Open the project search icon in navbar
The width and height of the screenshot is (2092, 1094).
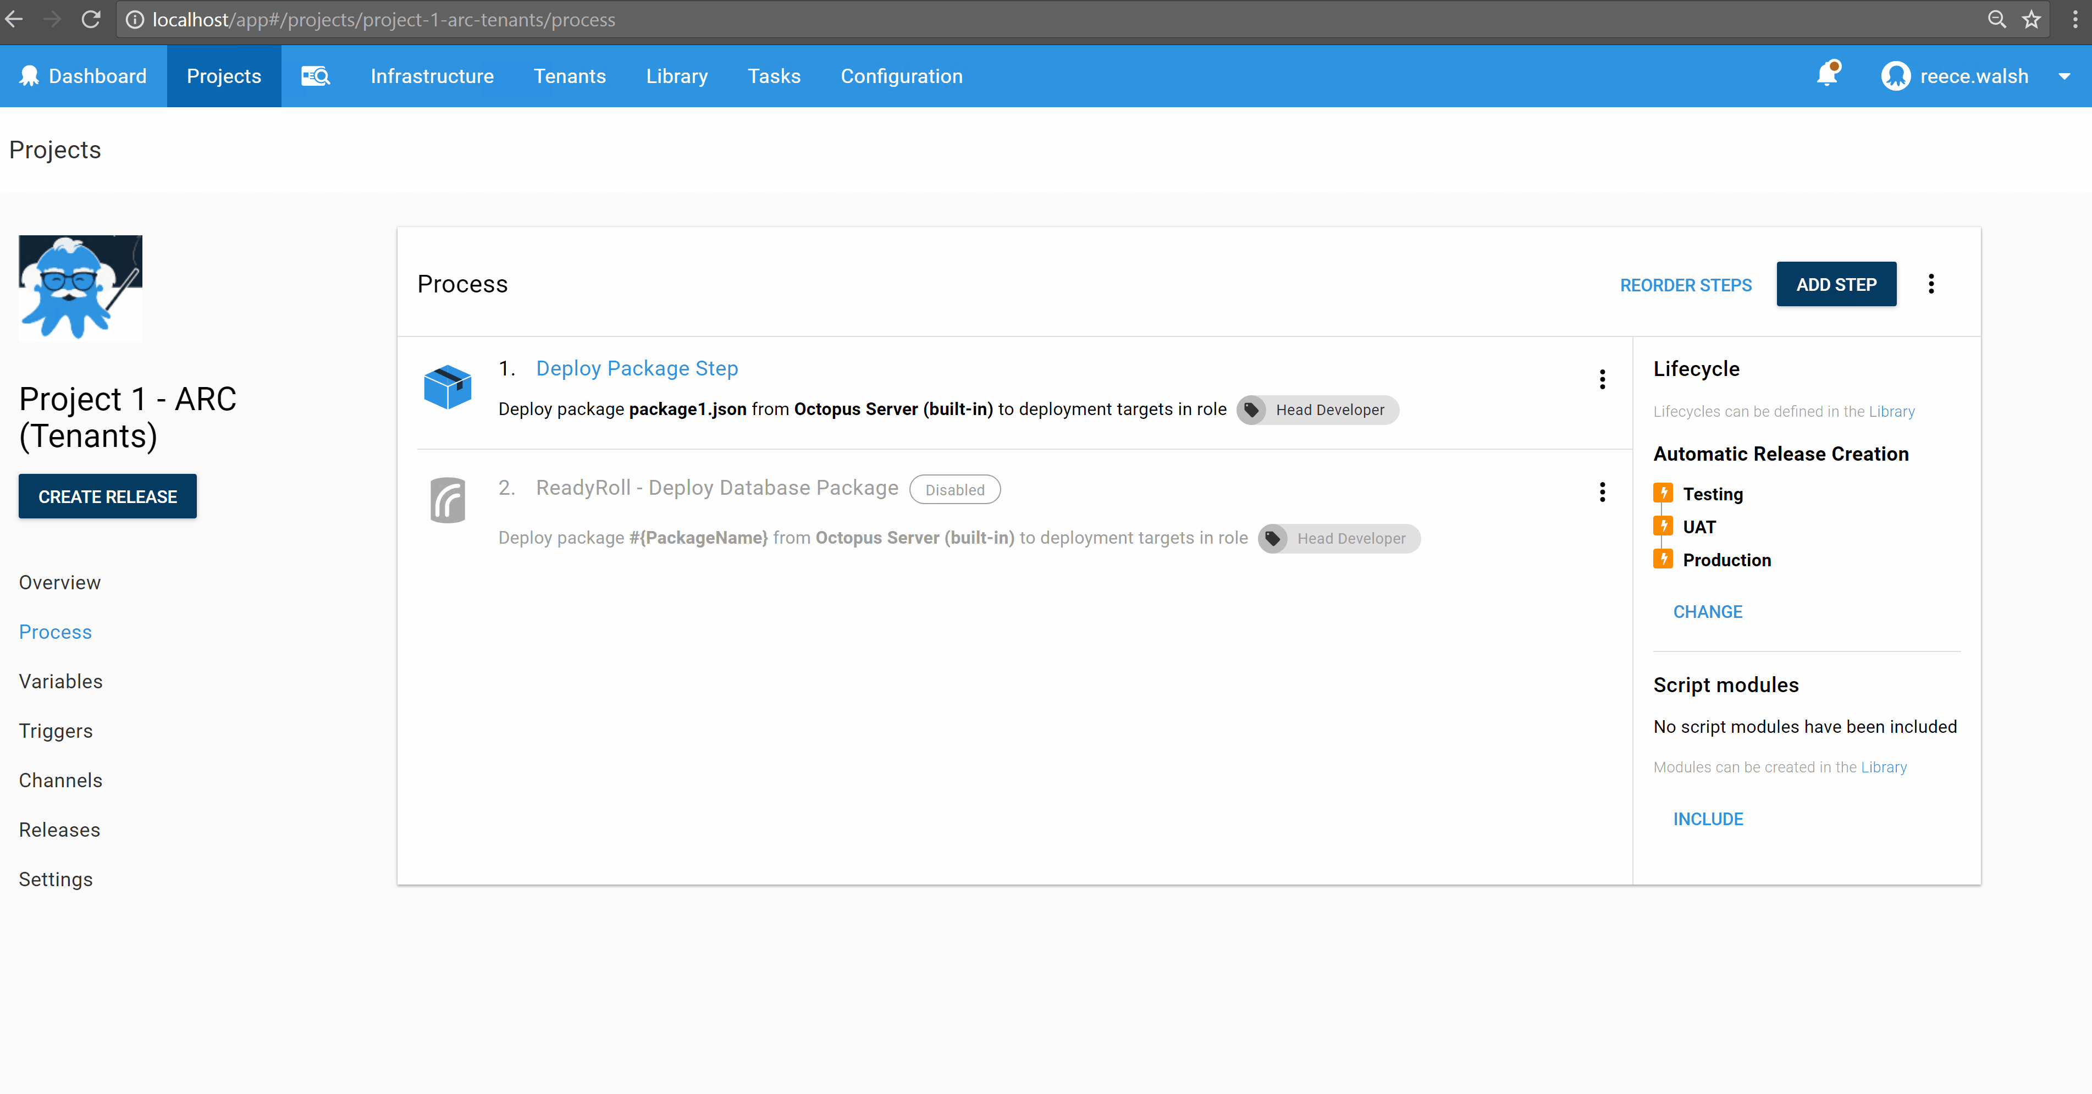coord(315,76)
